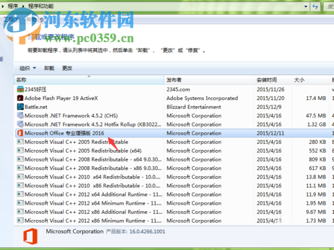Sort by the 发布者 column header
The height and width of the screenshot is (250, 334).
coord(209,80)
